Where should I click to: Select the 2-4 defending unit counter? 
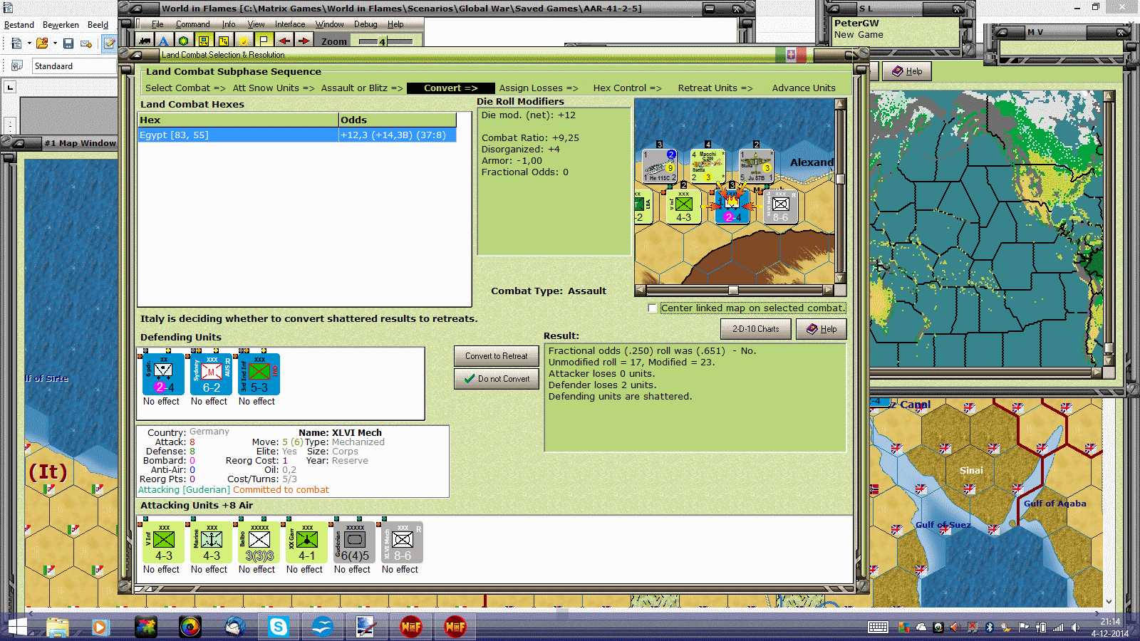click(x=163, y=374)
